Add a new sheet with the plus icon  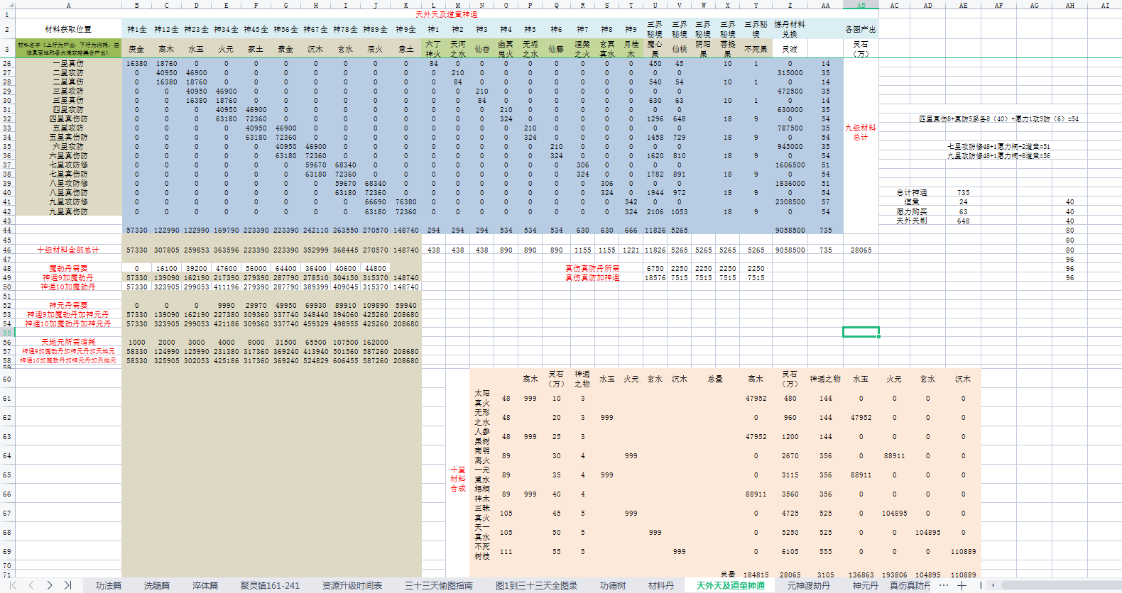pyautogui.click(x=962, y=585)
